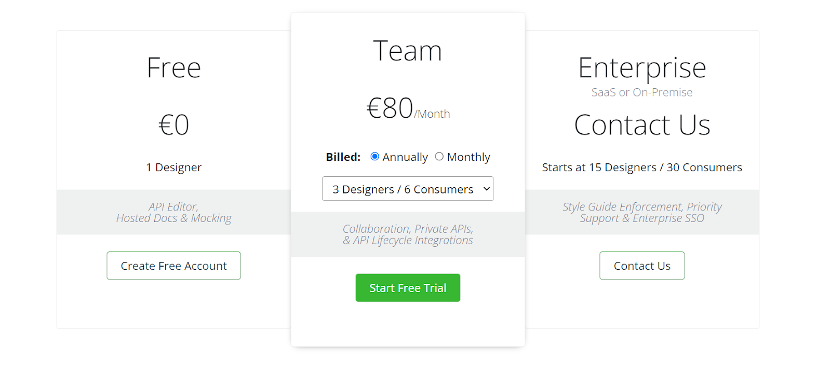Click Starts at 15 Designers text
The image size is (831, 375).
point(642,167)
